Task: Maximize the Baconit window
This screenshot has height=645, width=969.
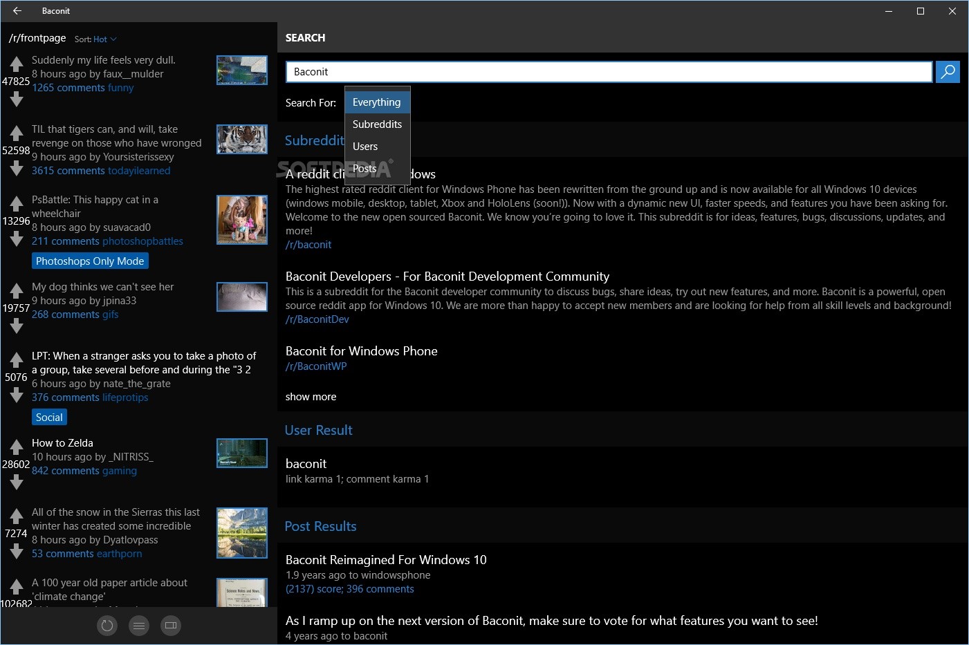Action: tap(921, 11)
